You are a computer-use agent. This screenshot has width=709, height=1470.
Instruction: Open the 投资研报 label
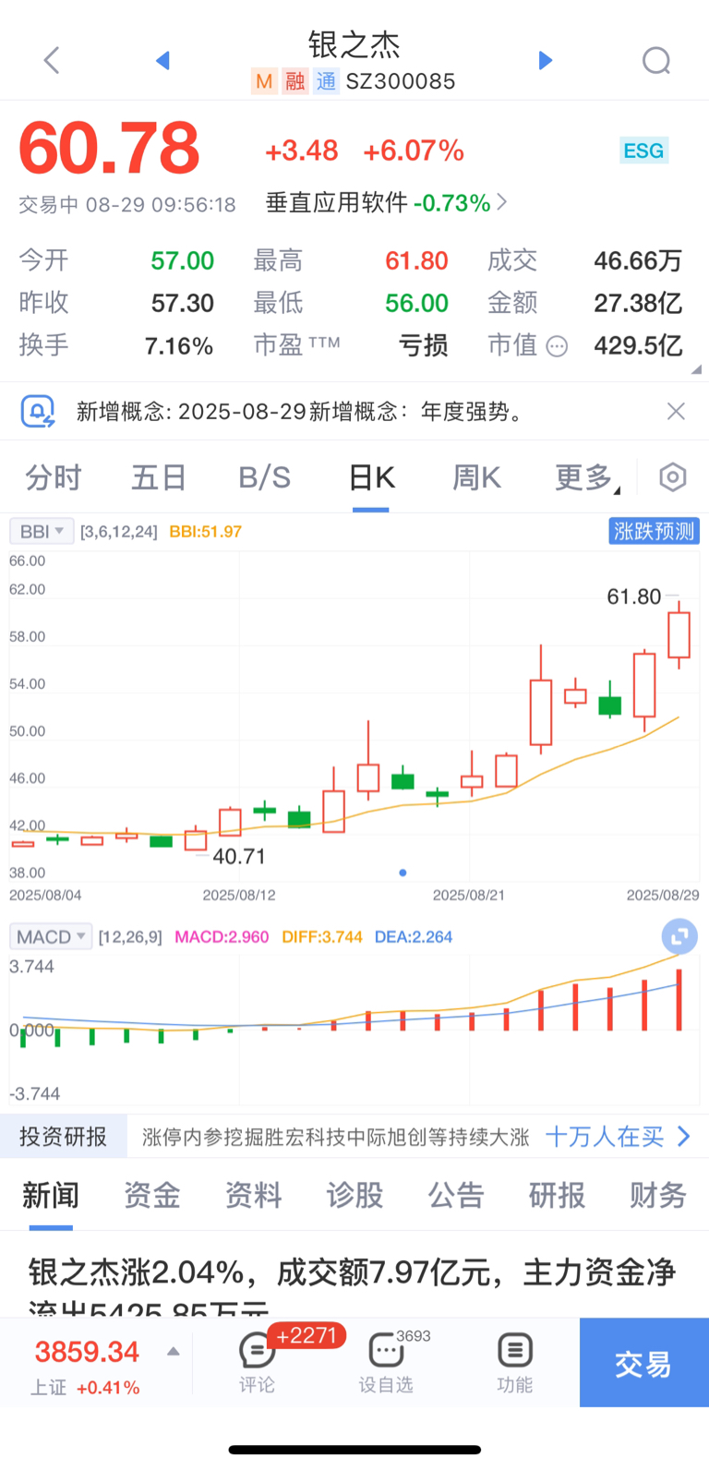64,1137
